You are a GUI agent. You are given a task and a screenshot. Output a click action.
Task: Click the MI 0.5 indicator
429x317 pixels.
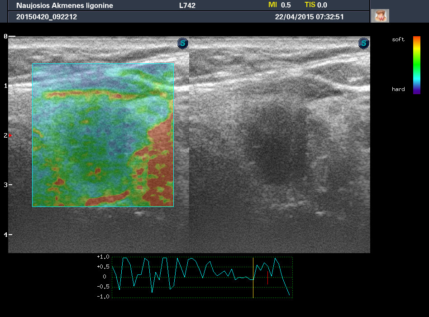[x=279, y=5]
